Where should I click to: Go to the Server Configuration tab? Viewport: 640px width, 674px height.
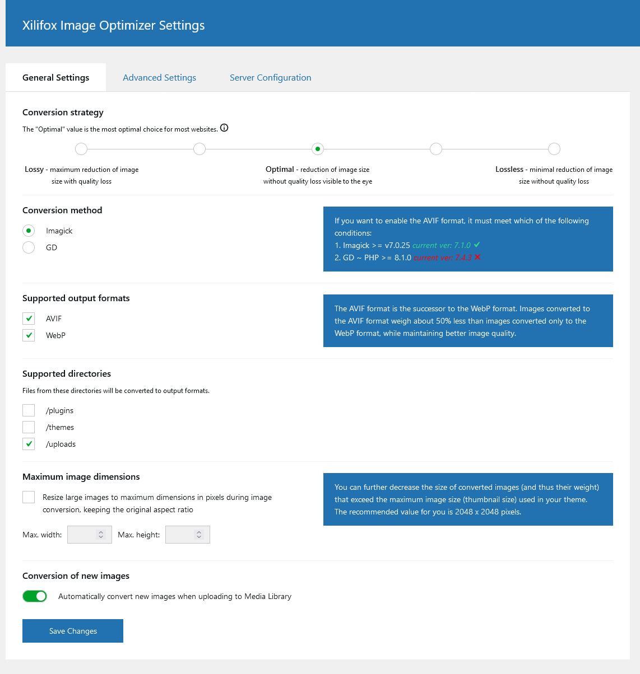(x=271, y=77)
